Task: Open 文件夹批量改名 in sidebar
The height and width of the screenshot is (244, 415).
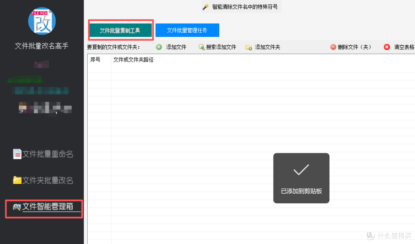Action: pos(48,181)
